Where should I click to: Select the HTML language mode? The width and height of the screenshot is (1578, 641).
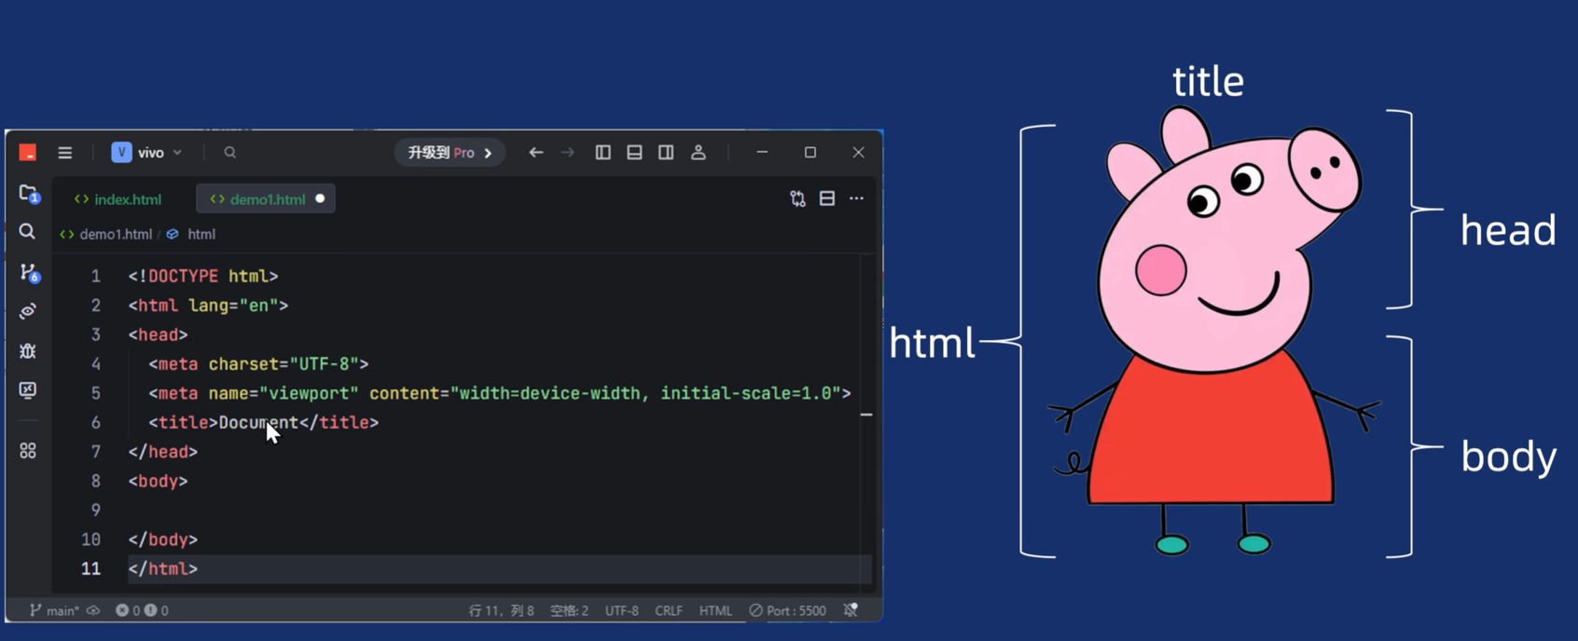click(x=716, y=611)
